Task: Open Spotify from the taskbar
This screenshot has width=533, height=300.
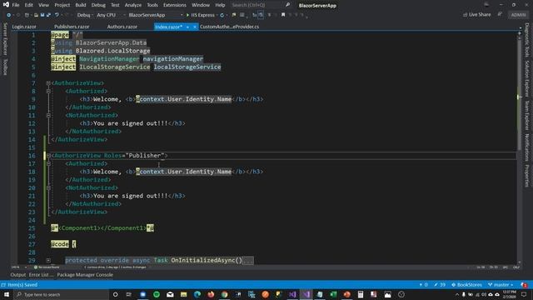Action: click(157, 294)
